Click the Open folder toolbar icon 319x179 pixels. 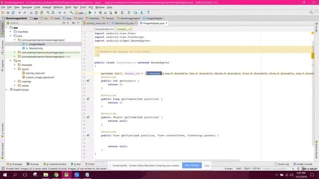click(x=3, y=12)
